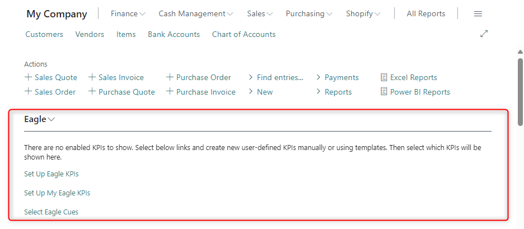The image size is (524, 229).
Task: Click the expand page arrows icon
Action: [484, 34]
